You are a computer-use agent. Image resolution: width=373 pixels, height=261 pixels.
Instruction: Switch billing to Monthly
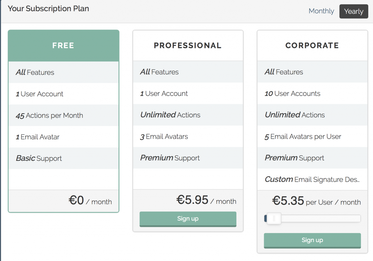pos(321,11)
